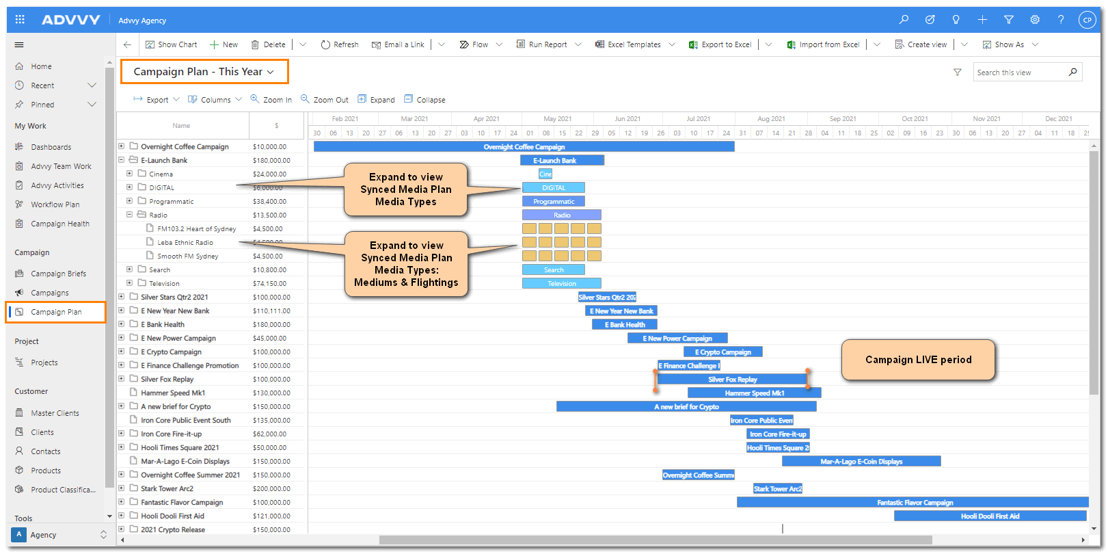
Task: Open the app launcher waffle icon
Action: pos(20,20)
